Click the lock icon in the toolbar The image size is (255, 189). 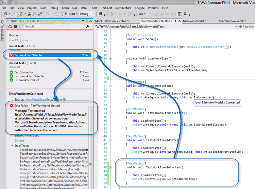(x=185, y=14)
